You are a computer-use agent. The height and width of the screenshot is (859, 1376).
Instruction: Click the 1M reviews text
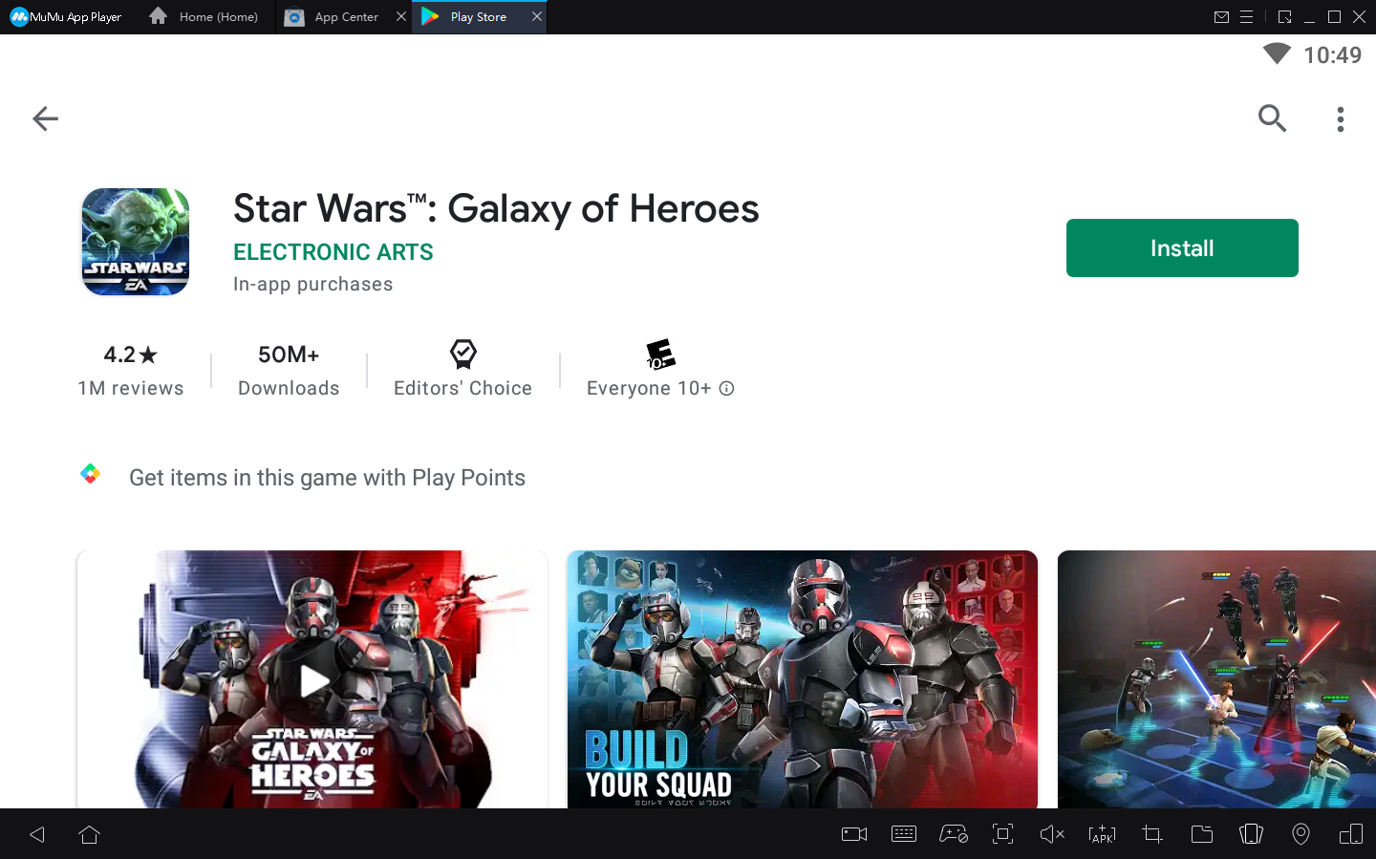(131, 388)
